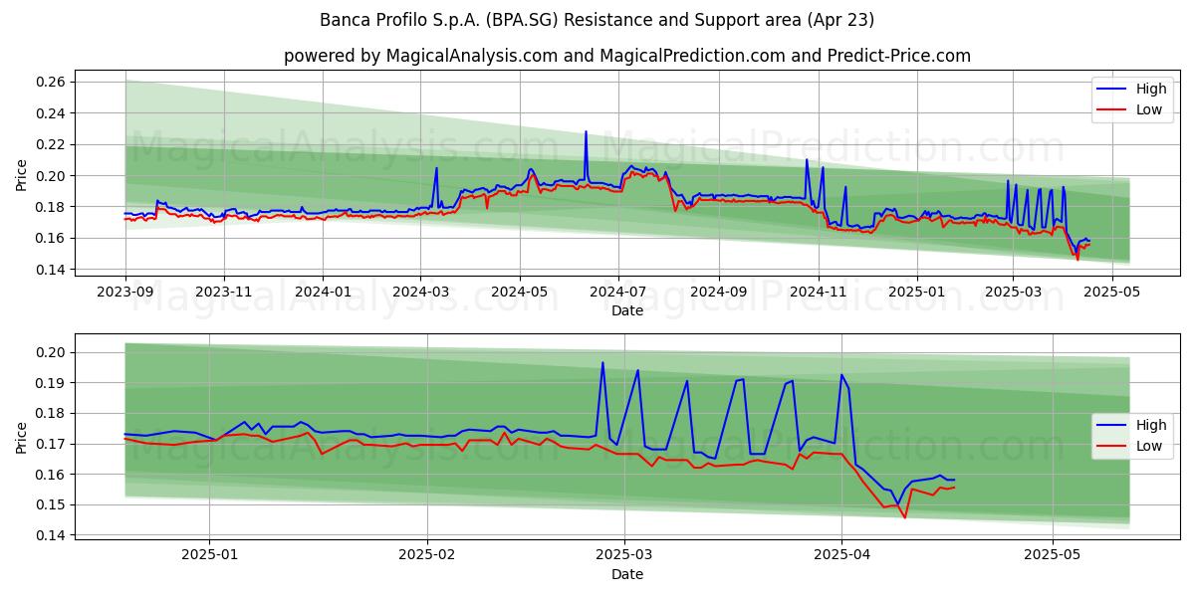Click the bottom chart's '0.17' price tick
The width and height of the screenshot is (1195, 597).
pyautogui.click(x=51, y=444)
